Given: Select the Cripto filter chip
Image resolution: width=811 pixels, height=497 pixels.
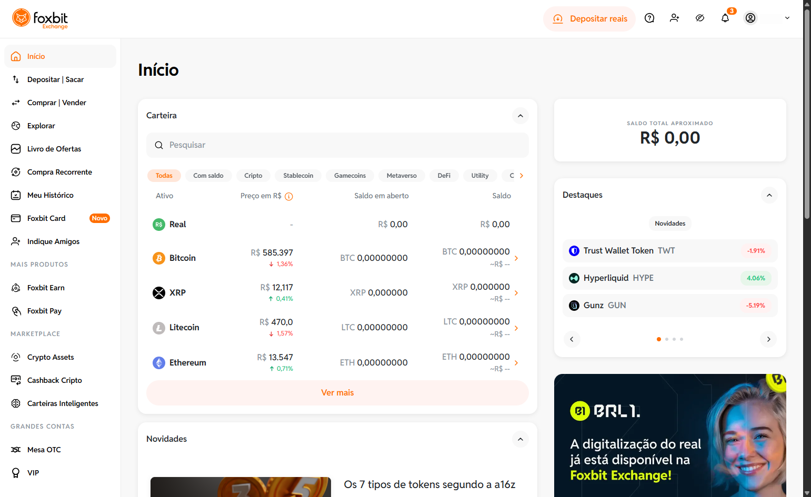Looking at the screenshot, I should click(x=253, y=176).
